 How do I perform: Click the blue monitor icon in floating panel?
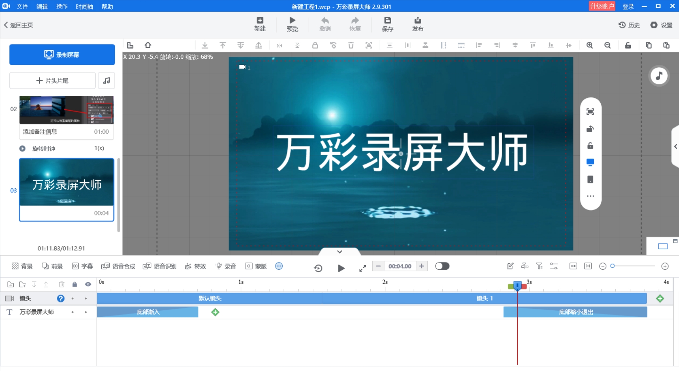point(590,162)
